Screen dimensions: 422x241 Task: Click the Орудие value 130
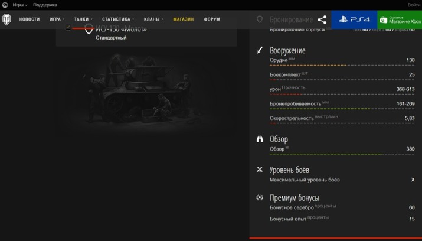click(410, 60)
